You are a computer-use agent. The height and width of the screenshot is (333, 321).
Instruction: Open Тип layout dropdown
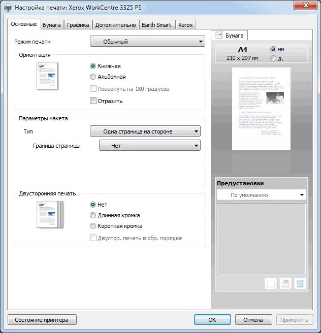coord(145,131)
